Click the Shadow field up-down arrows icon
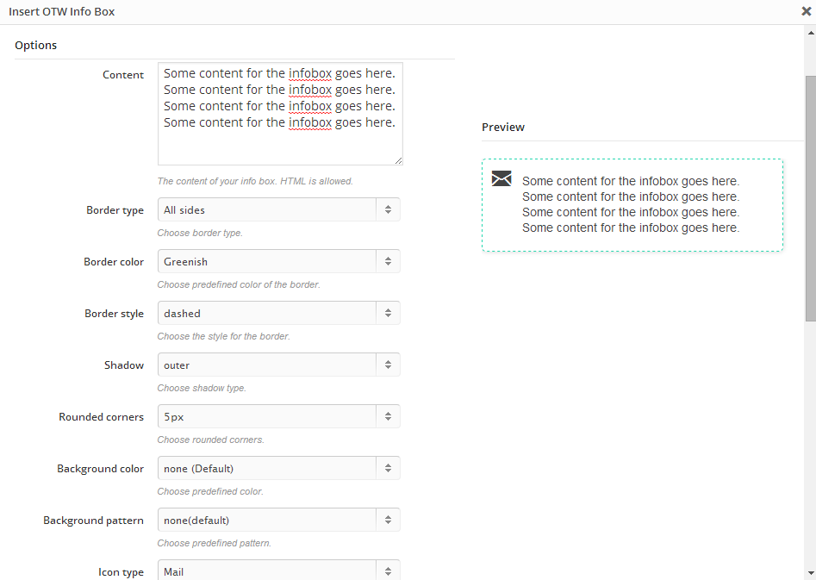The image size is (816, 580). coord(389,365)
